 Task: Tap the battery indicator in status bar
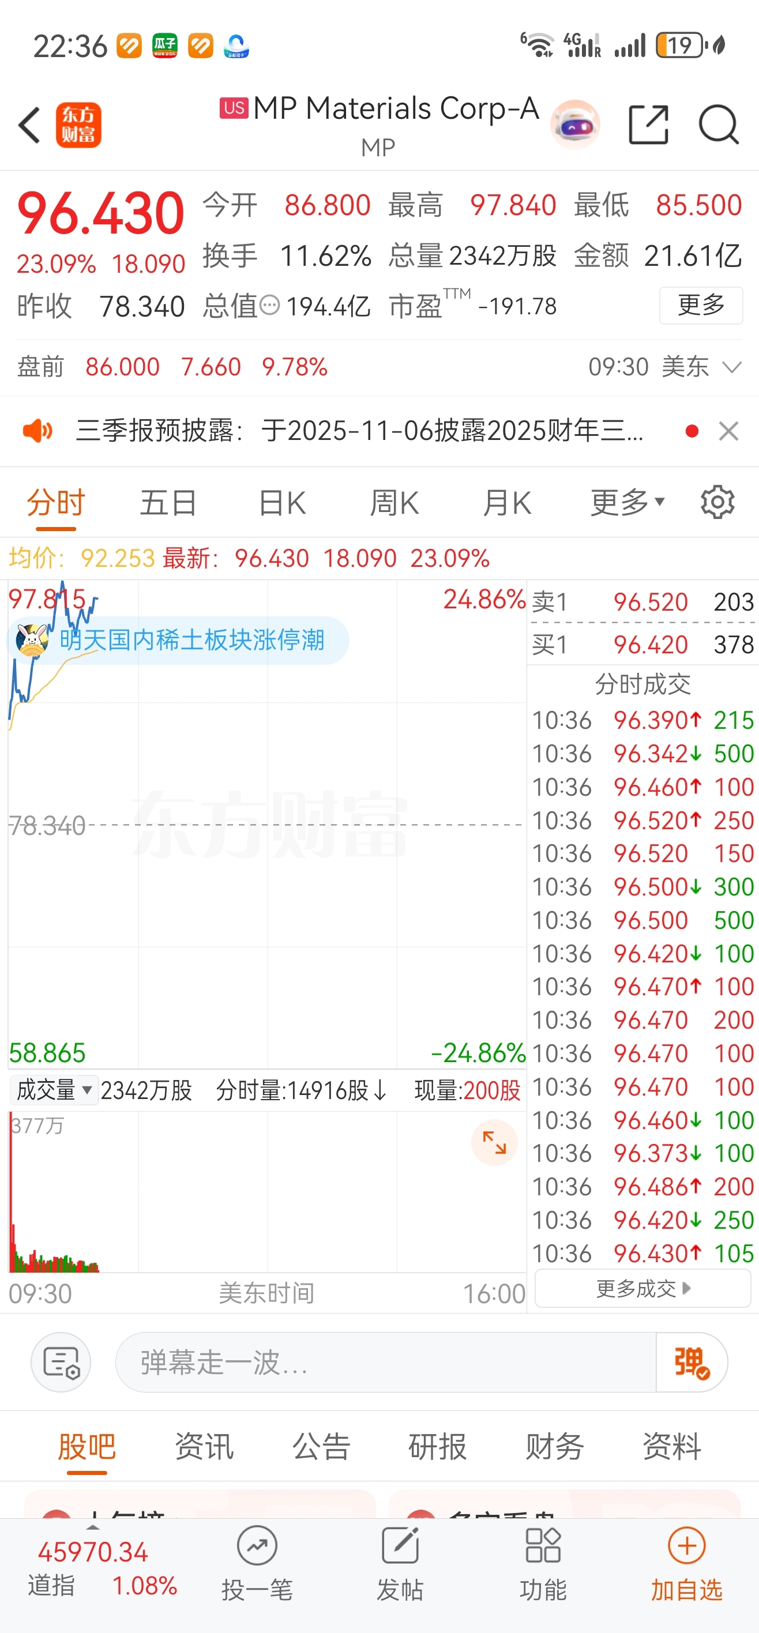click(x=682, y=46)
